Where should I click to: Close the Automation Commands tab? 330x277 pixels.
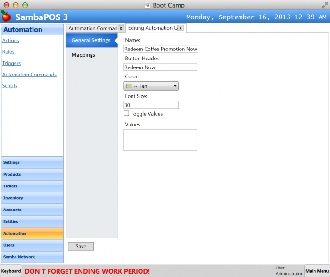pyautogui.click(x=121, y=28)
